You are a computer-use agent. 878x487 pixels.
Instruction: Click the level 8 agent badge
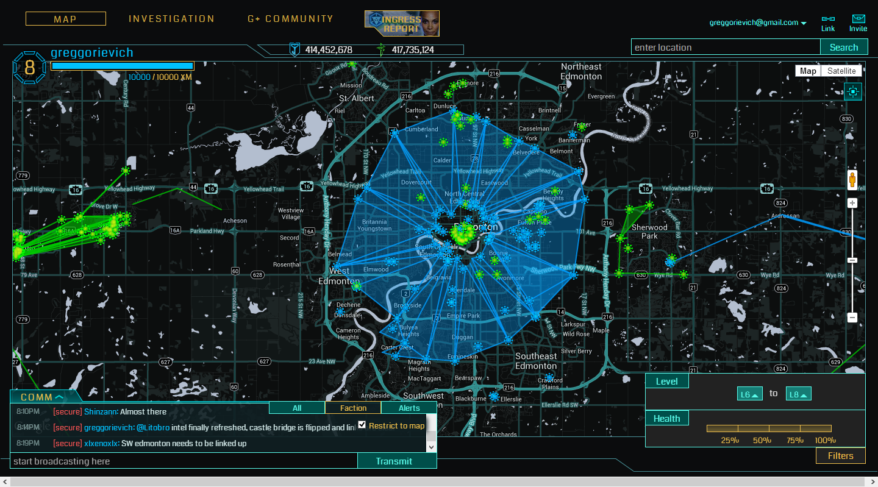tap(29, 67)
